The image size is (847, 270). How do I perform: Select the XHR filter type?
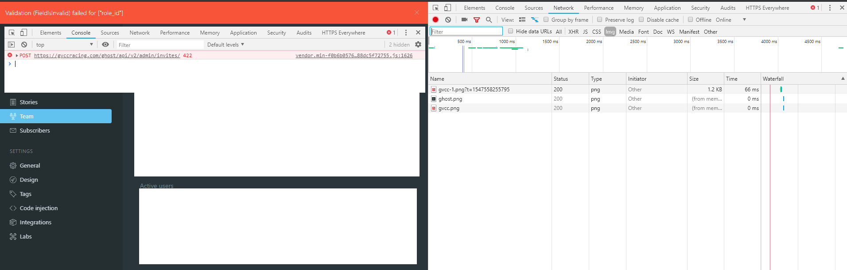[573, 31]
